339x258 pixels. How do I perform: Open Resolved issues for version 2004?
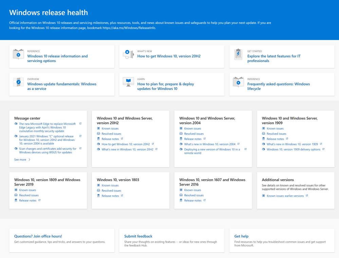[194, 134]
